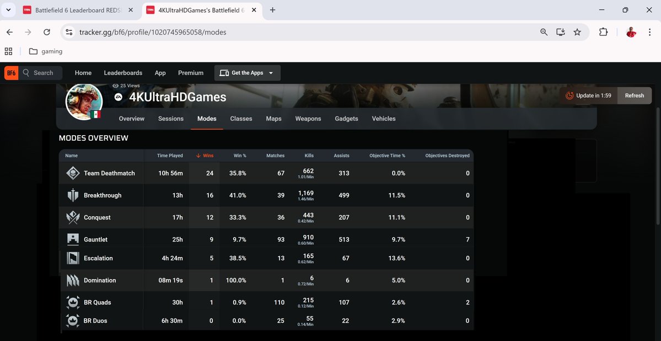
Task: Click the tracker.gg Search field
Action: 40,73
